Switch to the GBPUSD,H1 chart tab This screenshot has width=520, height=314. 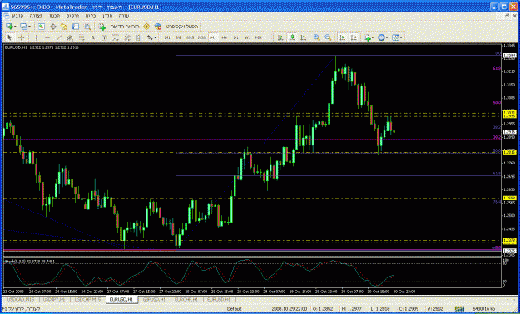click(x=154, y=299)
